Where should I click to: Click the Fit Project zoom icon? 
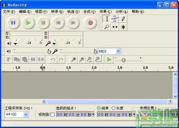[98, 59]
